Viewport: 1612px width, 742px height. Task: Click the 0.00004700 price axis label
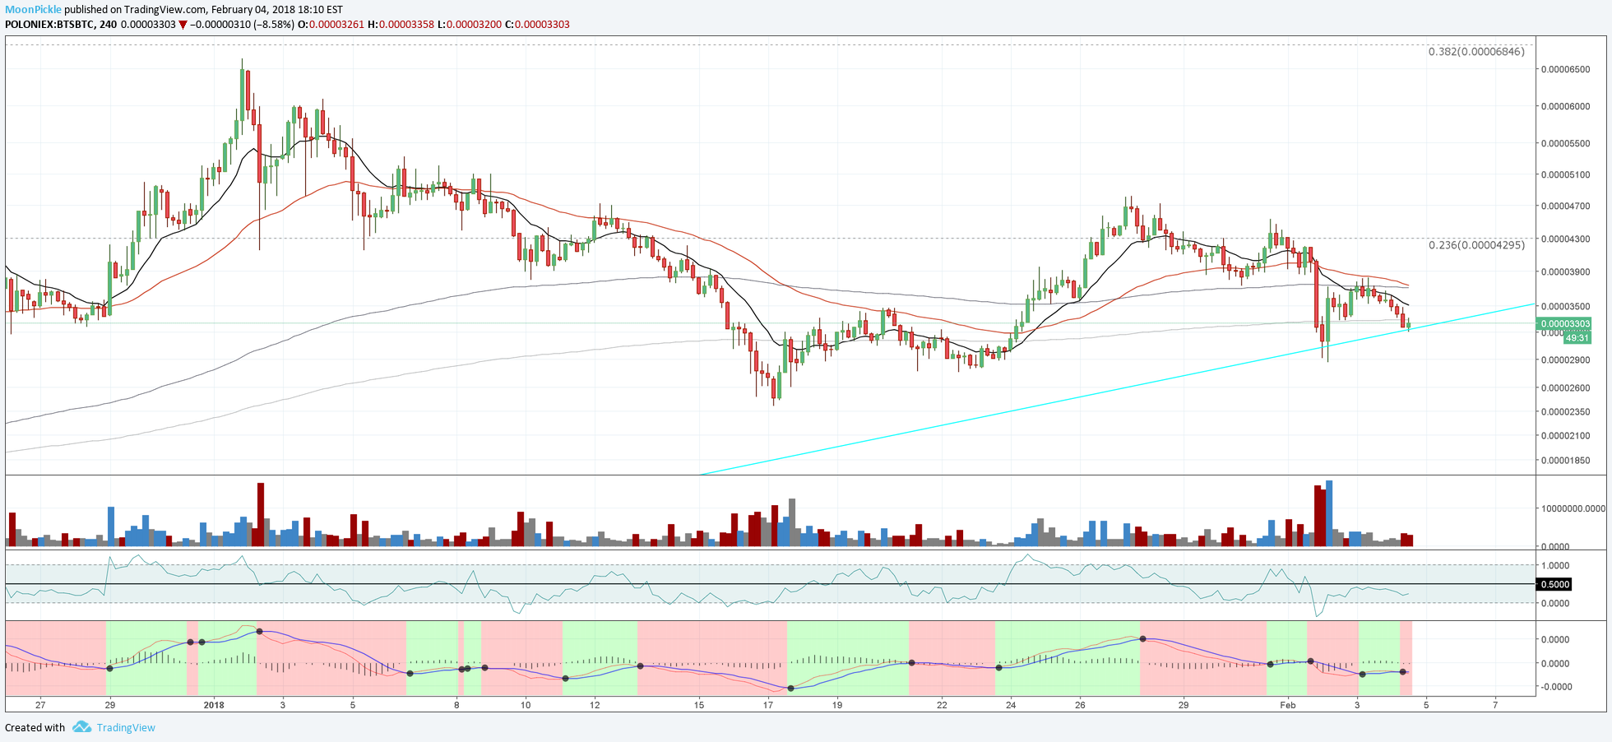[1565, 206]
